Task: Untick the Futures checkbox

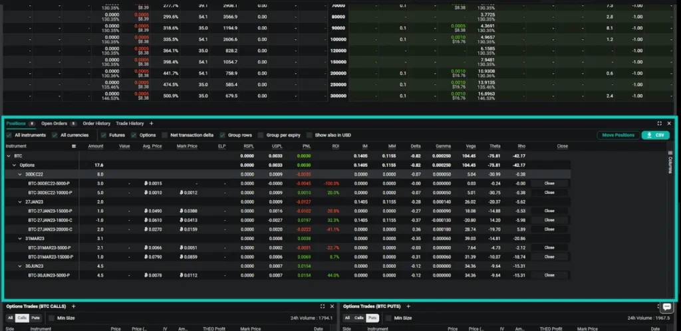Action: pyautogui.click(x=103, y=135)
